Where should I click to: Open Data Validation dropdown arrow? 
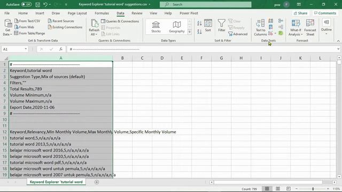tap(275, 33)
